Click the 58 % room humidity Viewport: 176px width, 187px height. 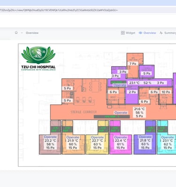50,144
